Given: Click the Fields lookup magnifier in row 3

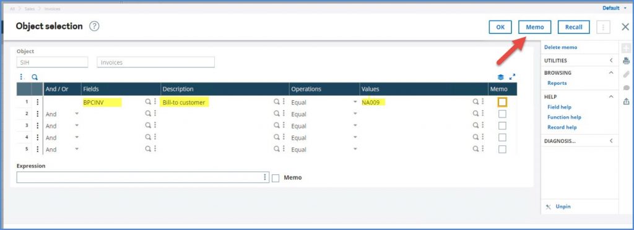Looking at the screenshot, I should (x=149, y=126).
